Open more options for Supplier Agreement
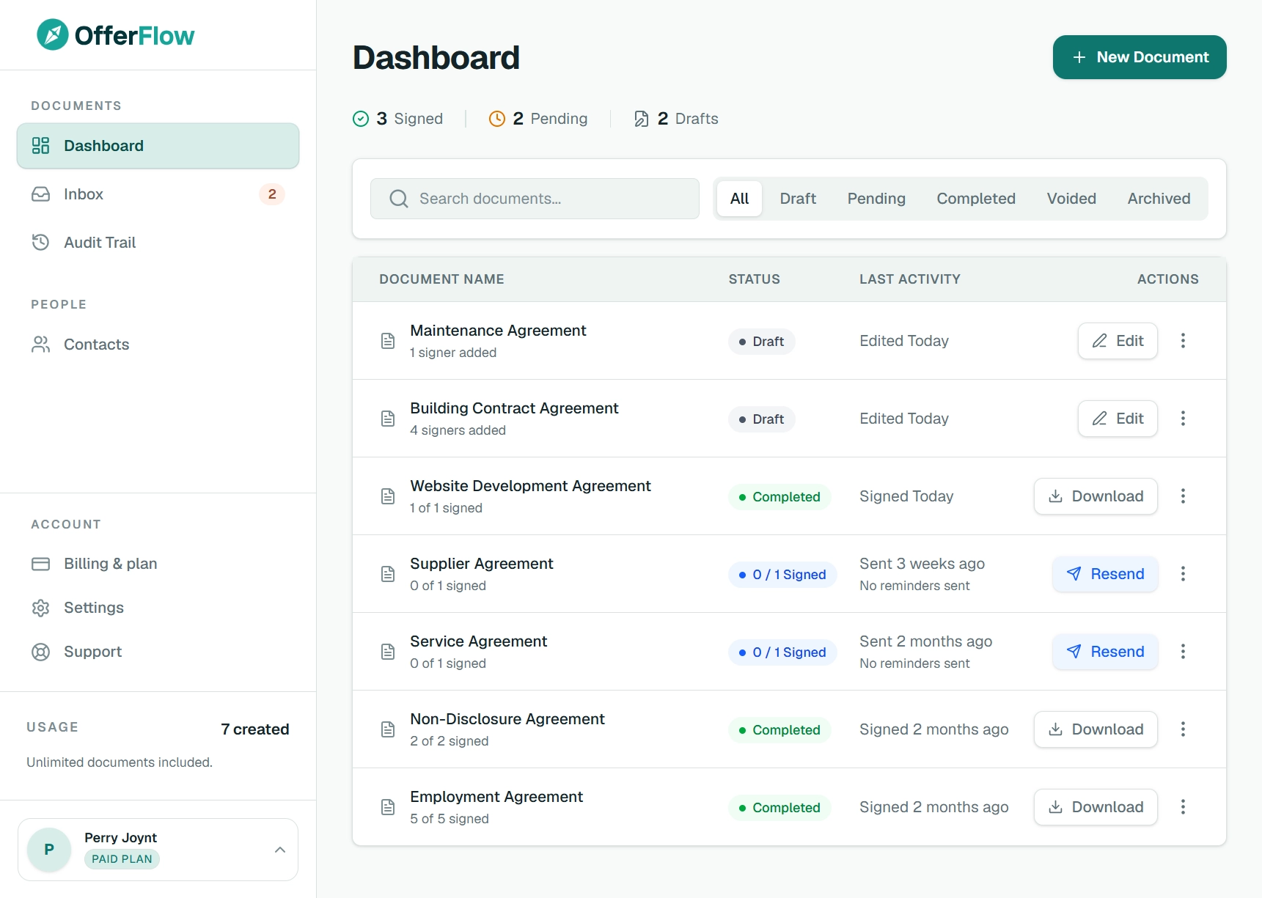The width and height of the screenshot is (1262, 898). (1183, 574)
